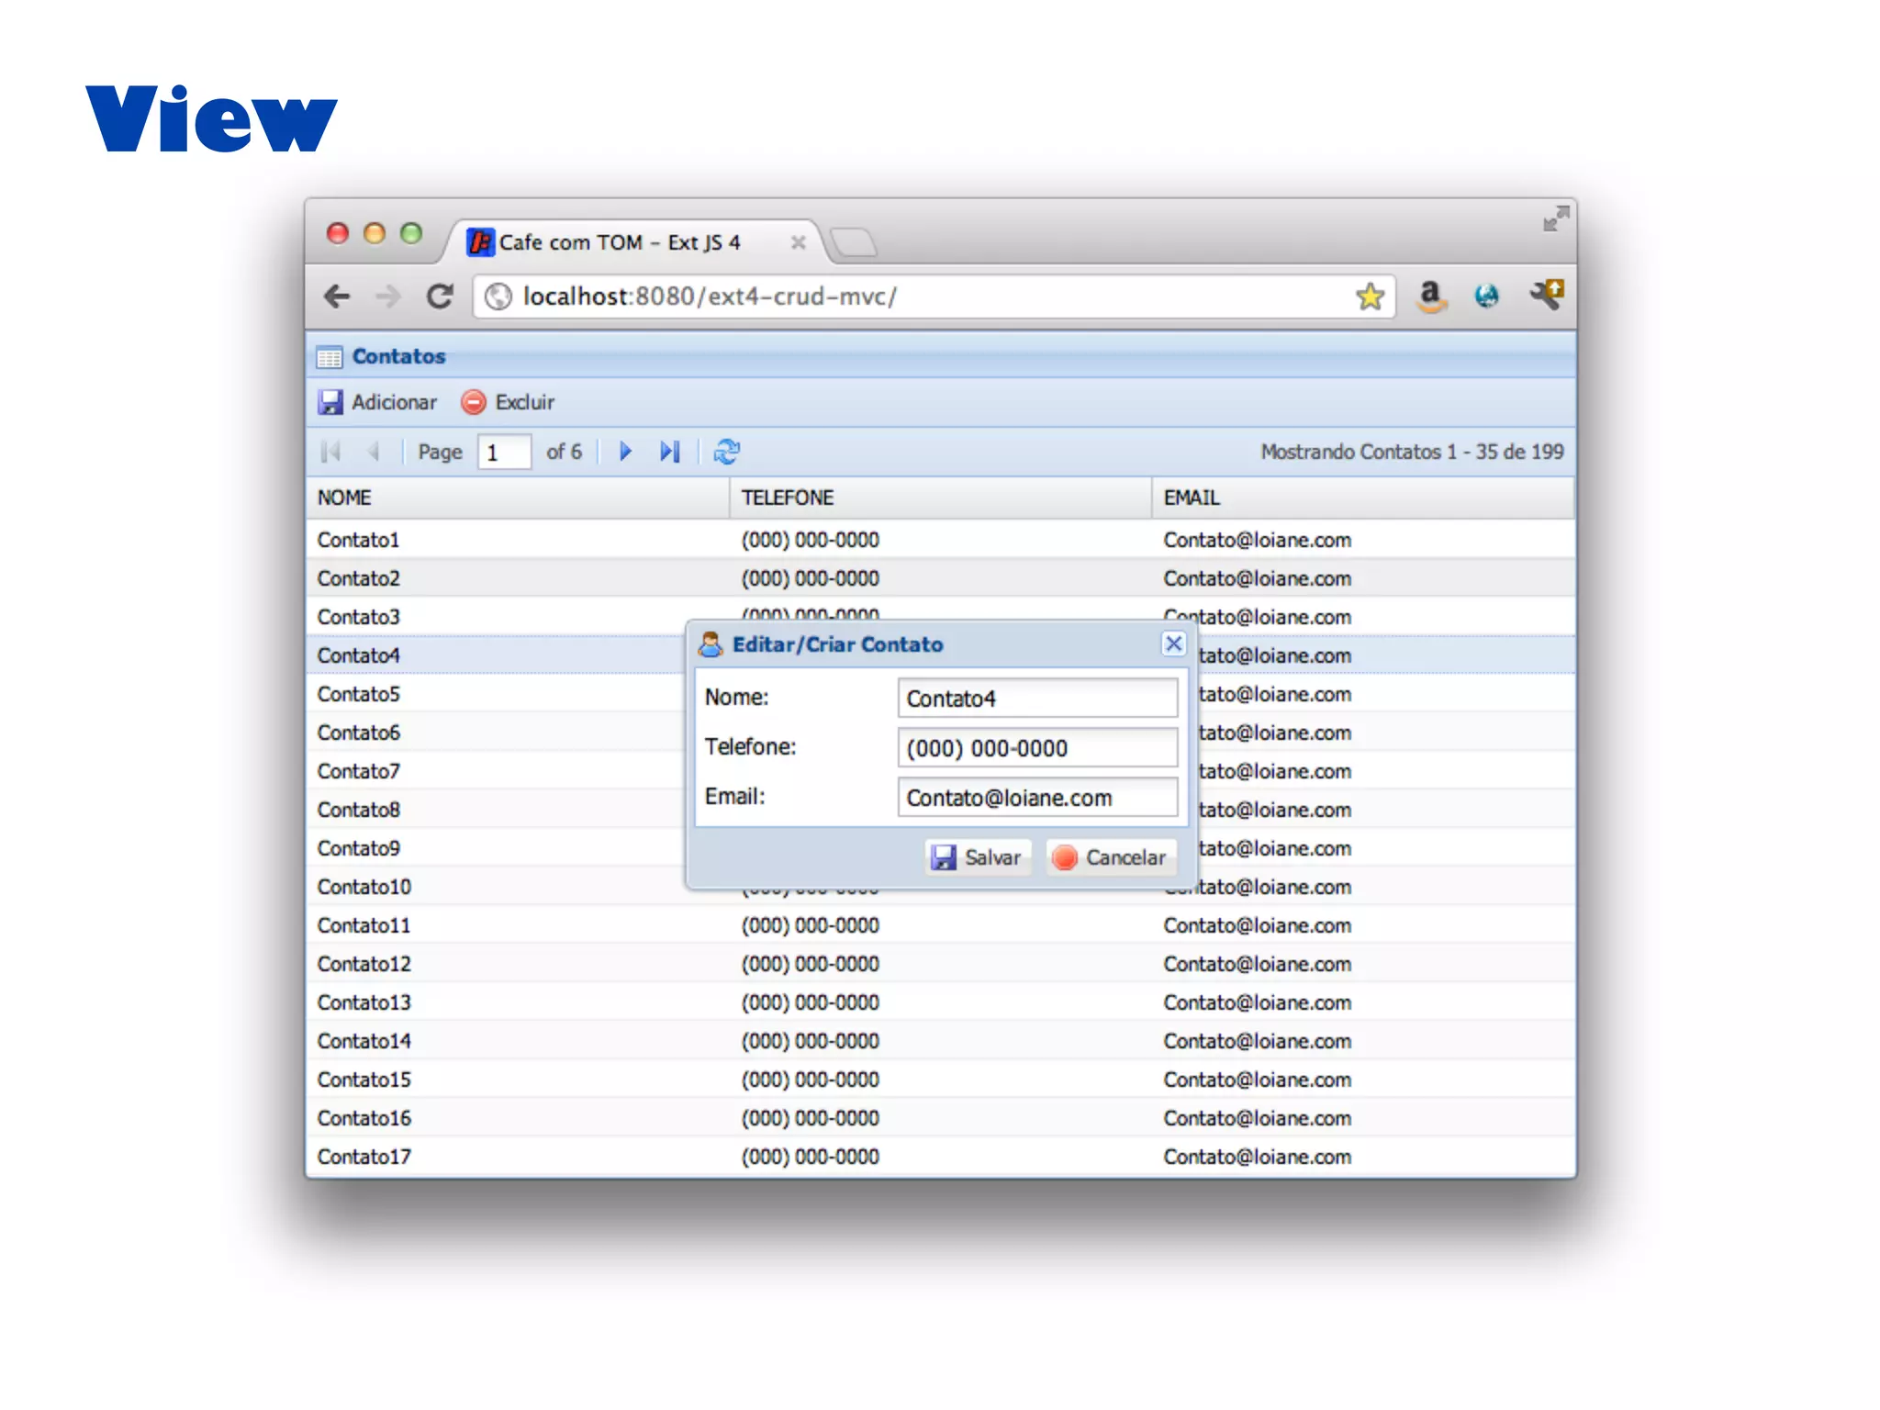Save contact with Salvar button

[x=978, y=857]
